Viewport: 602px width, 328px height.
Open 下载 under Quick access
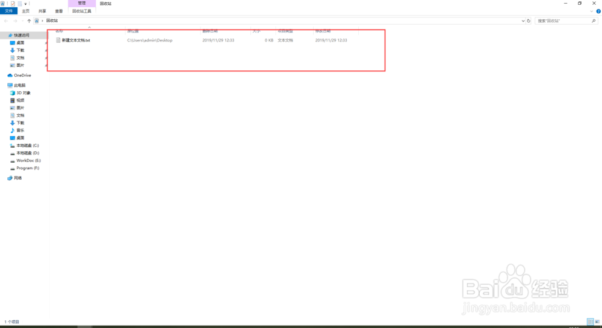coord(20,50)
